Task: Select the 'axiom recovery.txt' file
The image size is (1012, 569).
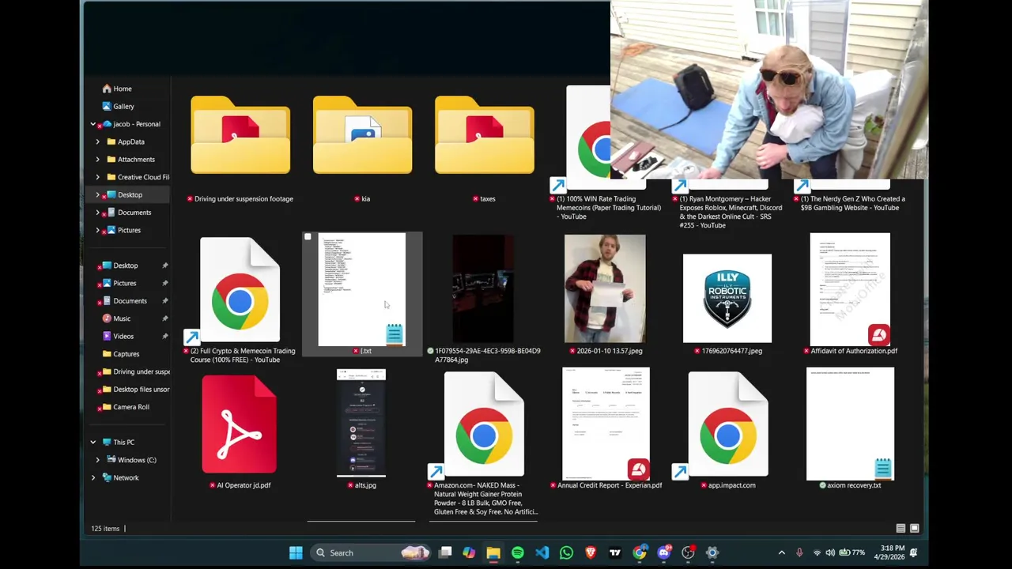Action: [850, 424]
